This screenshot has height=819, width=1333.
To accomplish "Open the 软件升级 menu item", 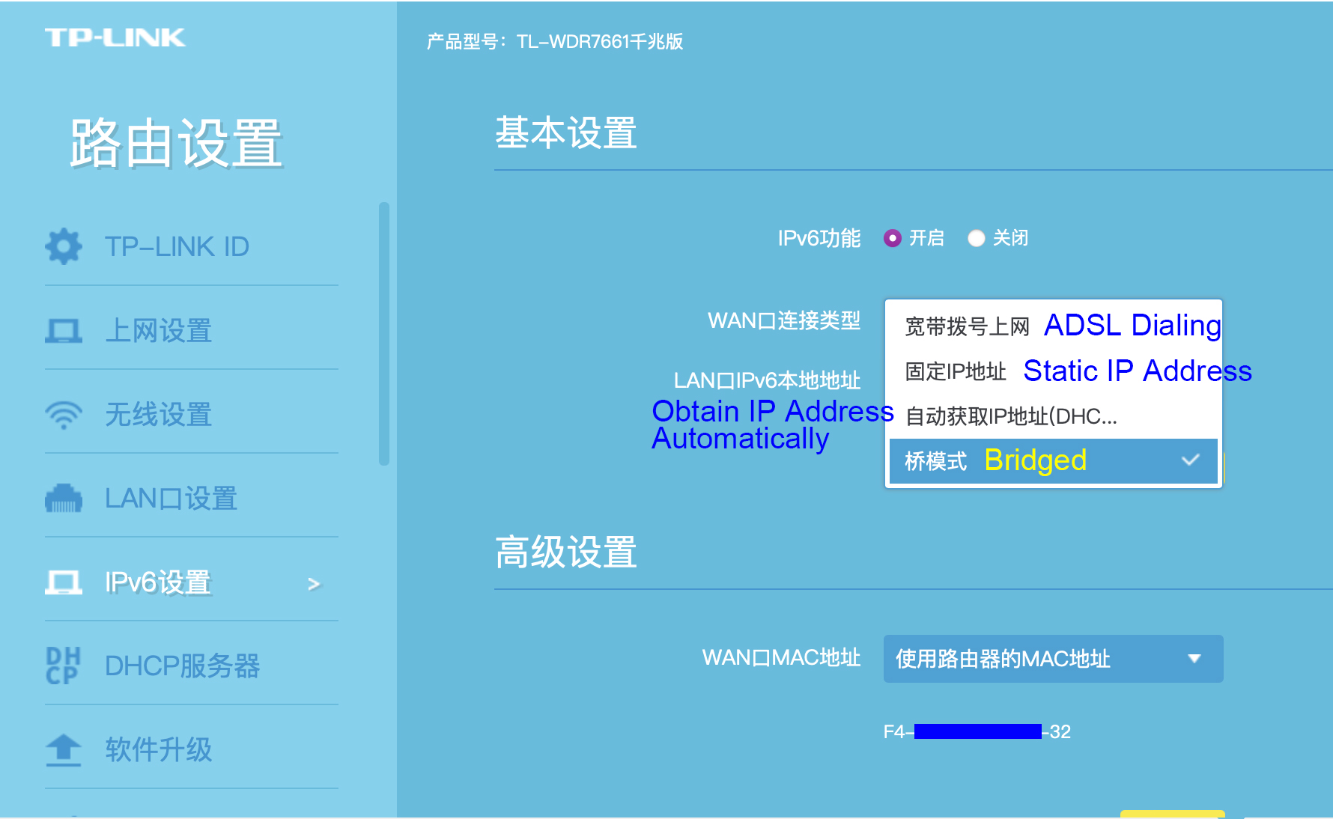I will [x=192, y=749].
